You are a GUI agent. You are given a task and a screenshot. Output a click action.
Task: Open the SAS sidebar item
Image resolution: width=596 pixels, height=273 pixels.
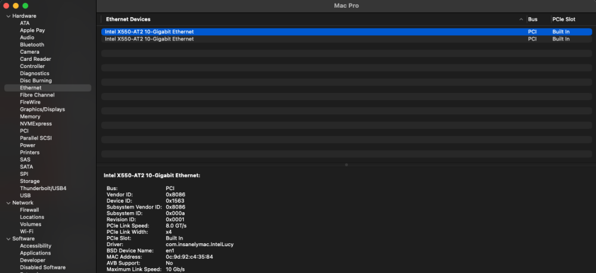coord(25,160)
